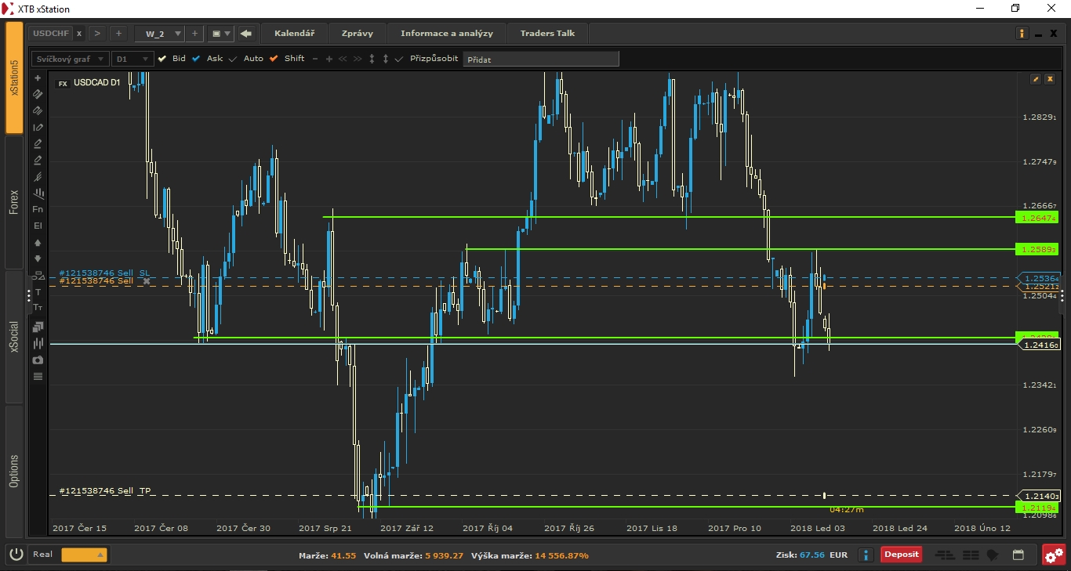Open the W_2 workspace dropdown
The height and width of the screenshot is (571, 1071).
click(x=177, y=34)
